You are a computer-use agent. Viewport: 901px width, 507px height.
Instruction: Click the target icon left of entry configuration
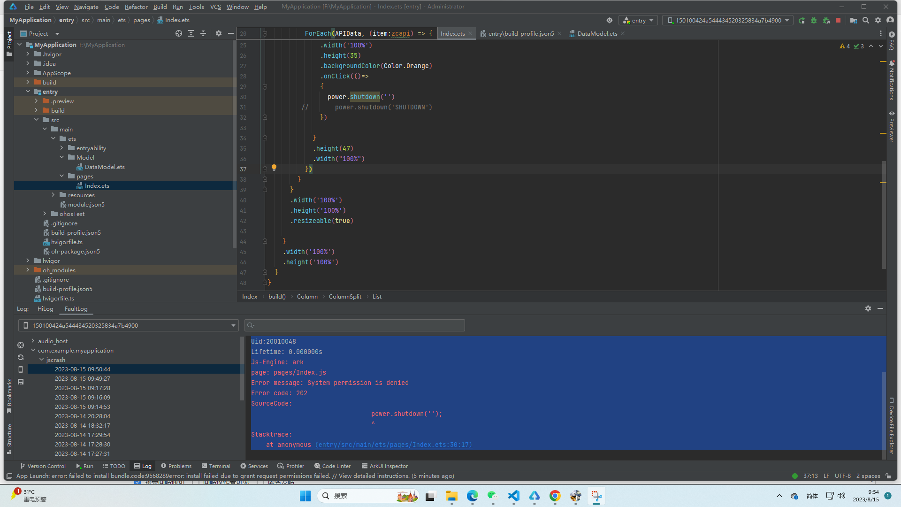click(610, 20)
